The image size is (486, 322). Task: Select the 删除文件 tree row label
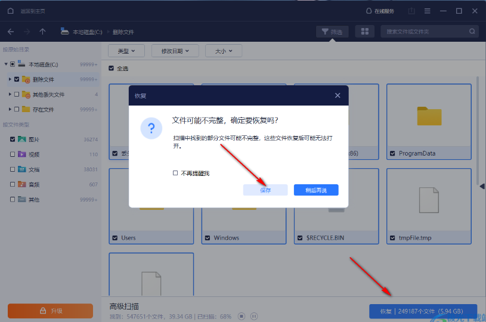pos(44,80)
